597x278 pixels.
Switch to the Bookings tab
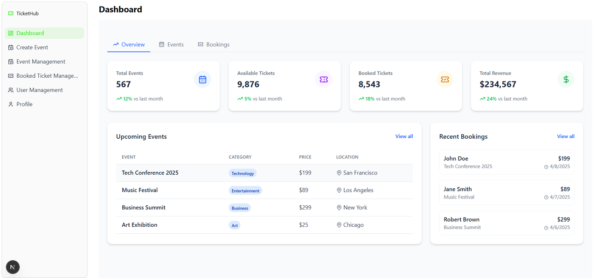(x=214, y=45)
